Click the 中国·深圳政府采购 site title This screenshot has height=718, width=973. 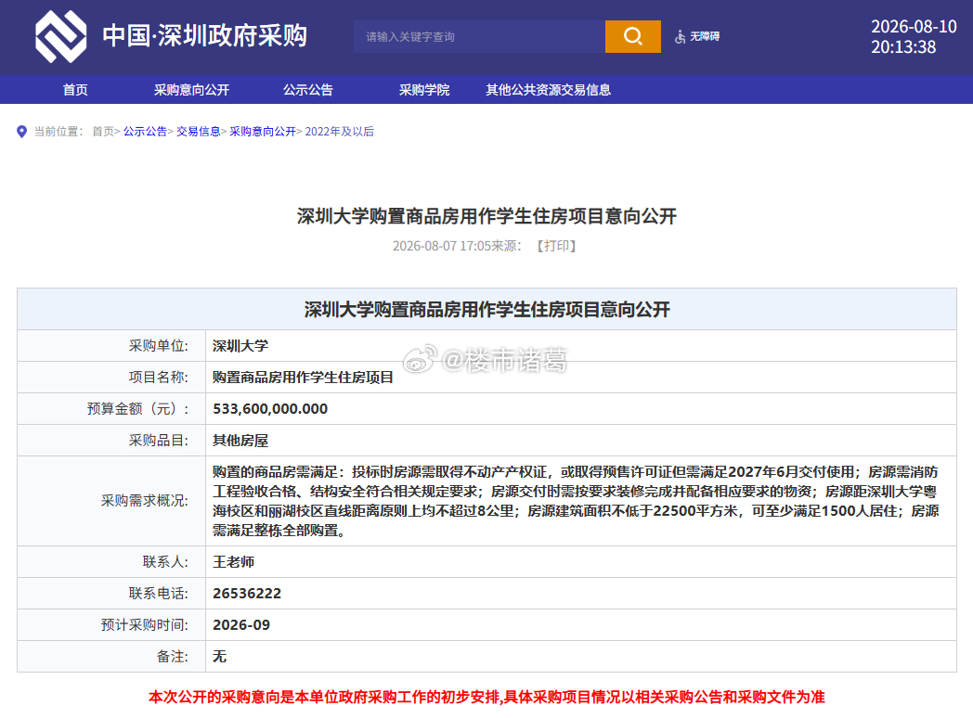tap(205, 36)
